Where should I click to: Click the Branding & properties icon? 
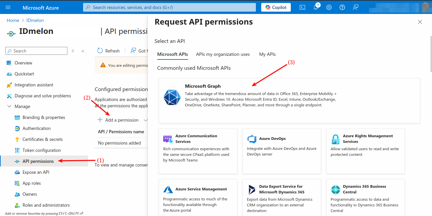point(17,117)
